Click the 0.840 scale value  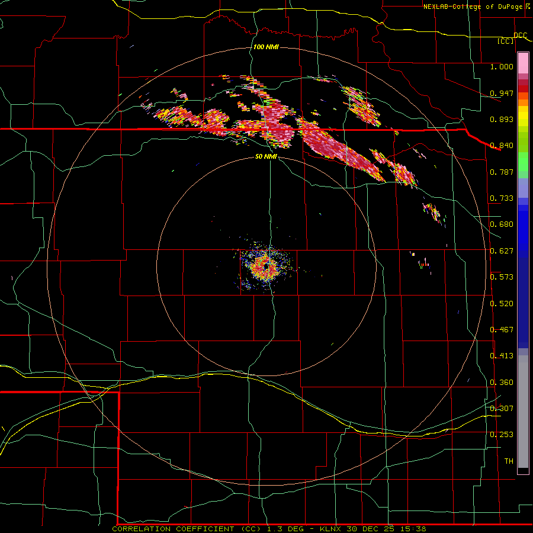pyautogui.click(x=502, y=146)
